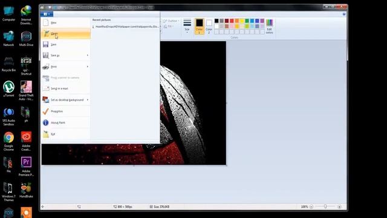Screen dimensions: 387x218
Task: Click the 100% zoom level text
Action: 304,206
